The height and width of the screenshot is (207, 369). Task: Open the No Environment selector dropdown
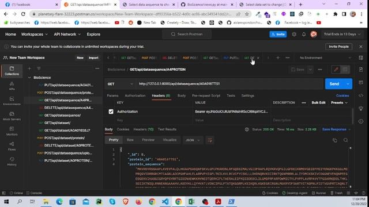[325, 57]
